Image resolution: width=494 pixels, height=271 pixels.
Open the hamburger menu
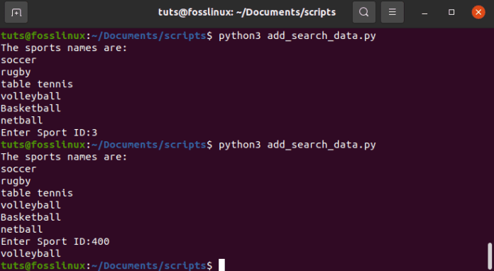[393, 12]
